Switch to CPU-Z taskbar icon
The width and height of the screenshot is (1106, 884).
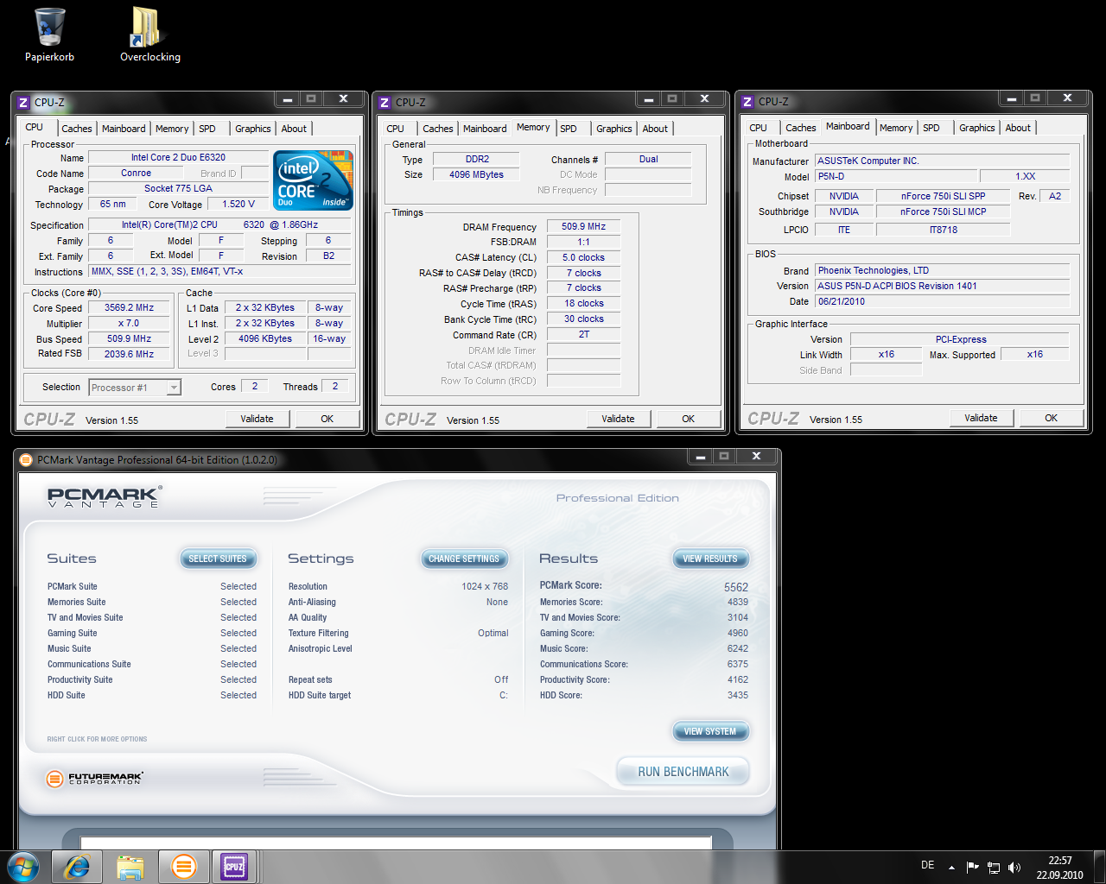coord(234,866)
